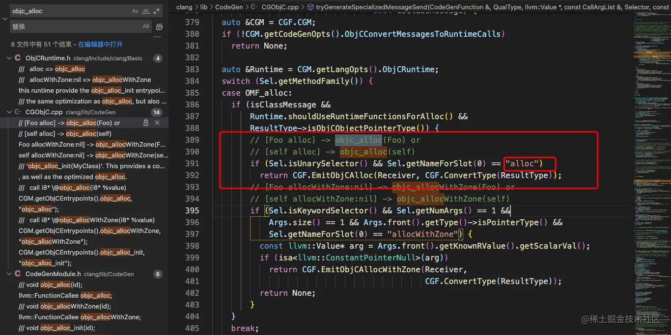The image size is (671, 335).
Task: Click 'break;' on line 405
Action: 245,328
